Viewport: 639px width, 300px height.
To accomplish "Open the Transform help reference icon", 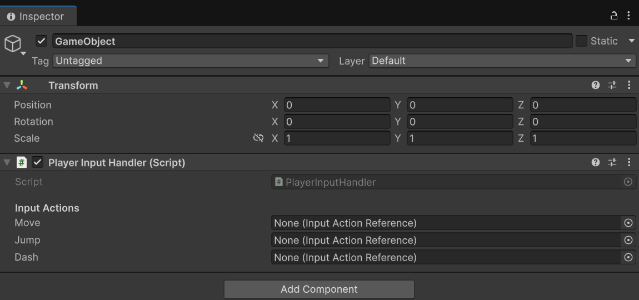I will pos(596,85).
